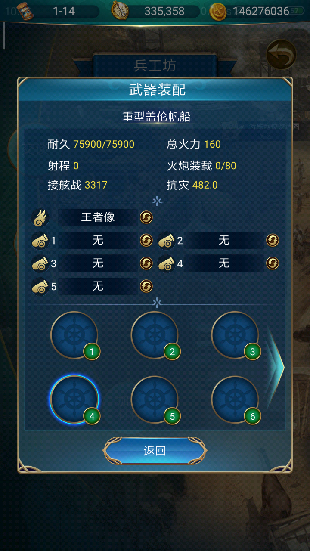Screen dimensions: 310x551
Task: Open cannon slot 1 field showing 无
Action: coord(98,240)
